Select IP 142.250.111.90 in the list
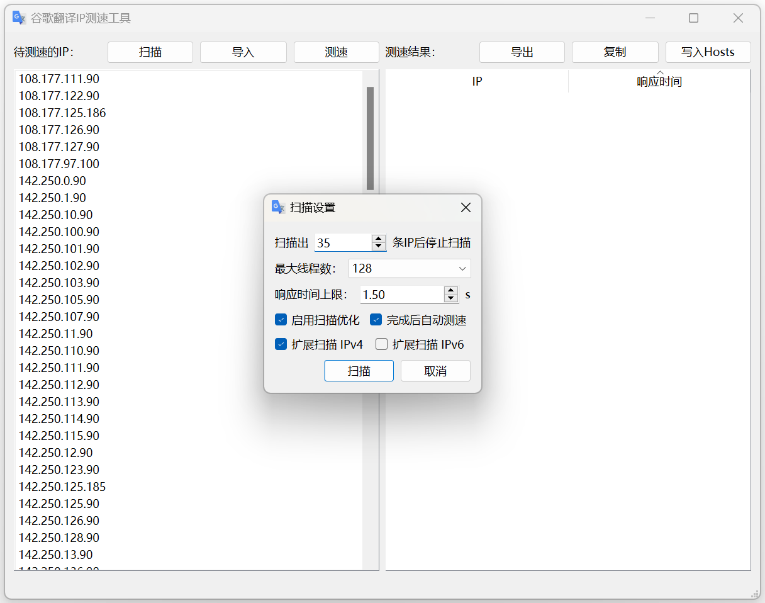The image size is (765, 603). tap(59, 368)
